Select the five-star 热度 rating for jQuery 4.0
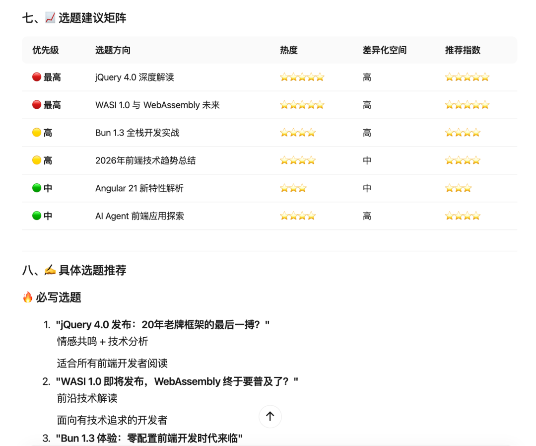 302,77
